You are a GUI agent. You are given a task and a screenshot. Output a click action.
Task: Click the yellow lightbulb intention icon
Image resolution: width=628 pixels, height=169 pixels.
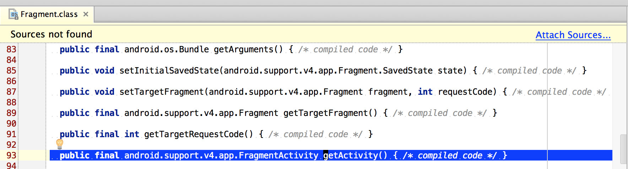pos(60,144)
